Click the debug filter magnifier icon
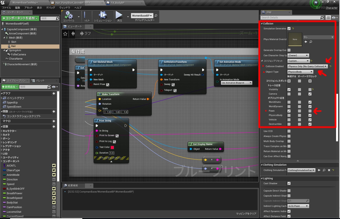The image size is (340, 219). click(x=156, y=16)
